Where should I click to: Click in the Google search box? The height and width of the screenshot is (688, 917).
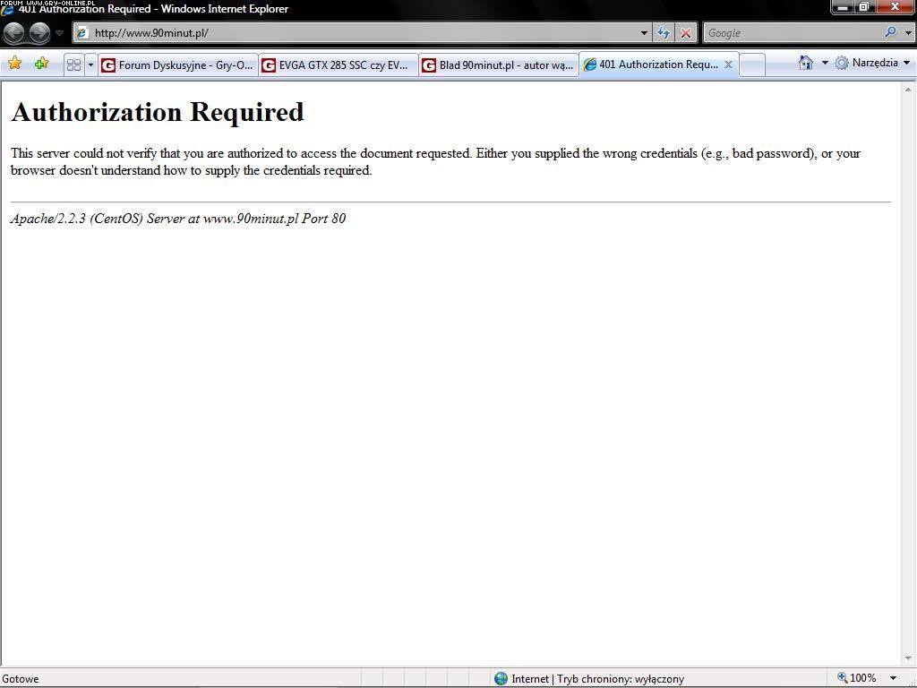click(793, 33)
